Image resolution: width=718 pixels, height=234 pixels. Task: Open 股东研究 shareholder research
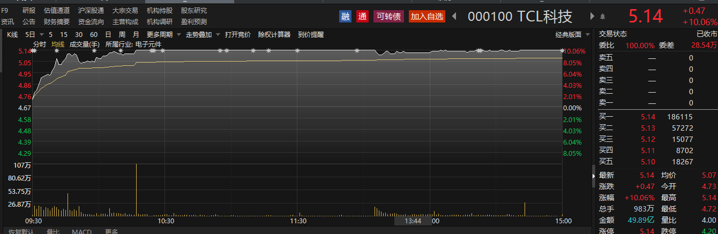(x=194, y=10)
